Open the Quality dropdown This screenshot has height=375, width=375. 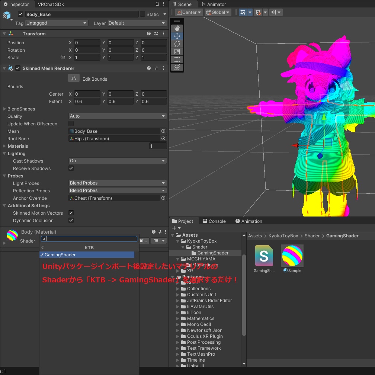tap(118, 116)
